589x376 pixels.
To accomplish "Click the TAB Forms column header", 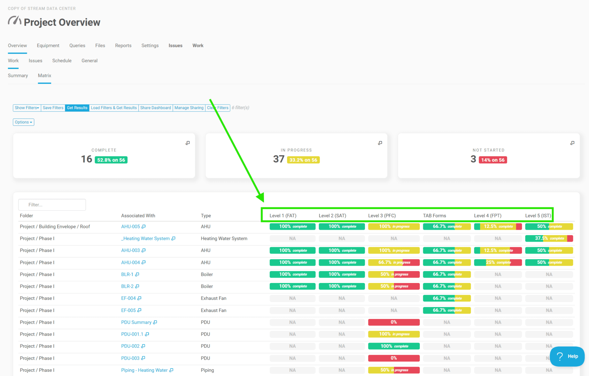I will point(434,216).
